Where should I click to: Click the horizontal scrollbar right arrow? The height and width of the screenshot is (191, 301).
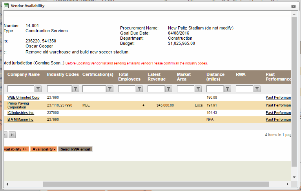288,184
